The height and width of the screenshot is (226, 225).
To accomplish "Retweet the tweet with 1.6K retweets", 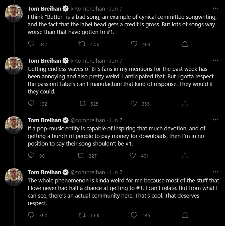I will click(82, 215).
